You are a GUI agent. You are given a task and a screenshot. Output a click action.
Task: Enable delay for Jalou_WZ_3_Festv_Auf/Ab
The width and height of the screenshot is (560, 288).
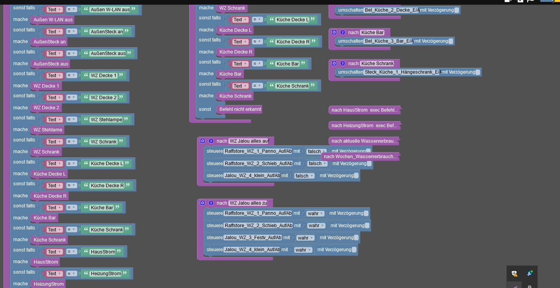(356, 238)
